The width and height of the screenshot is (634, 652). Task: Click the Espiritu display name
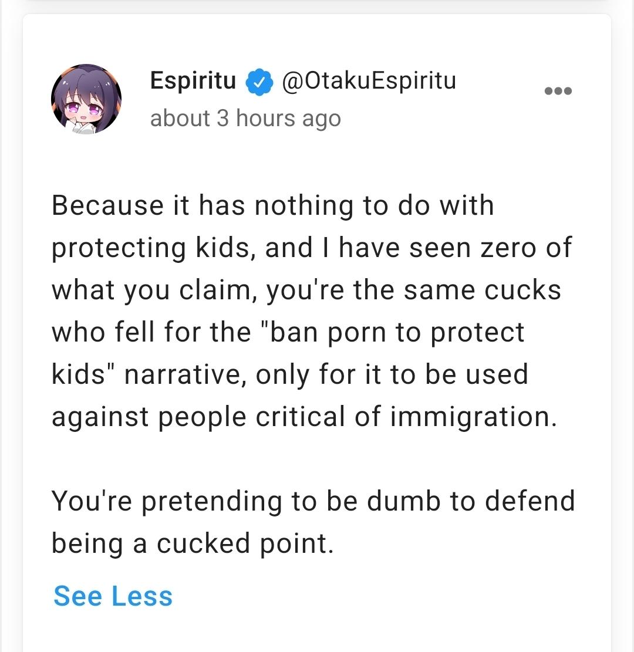click(193, 81)
